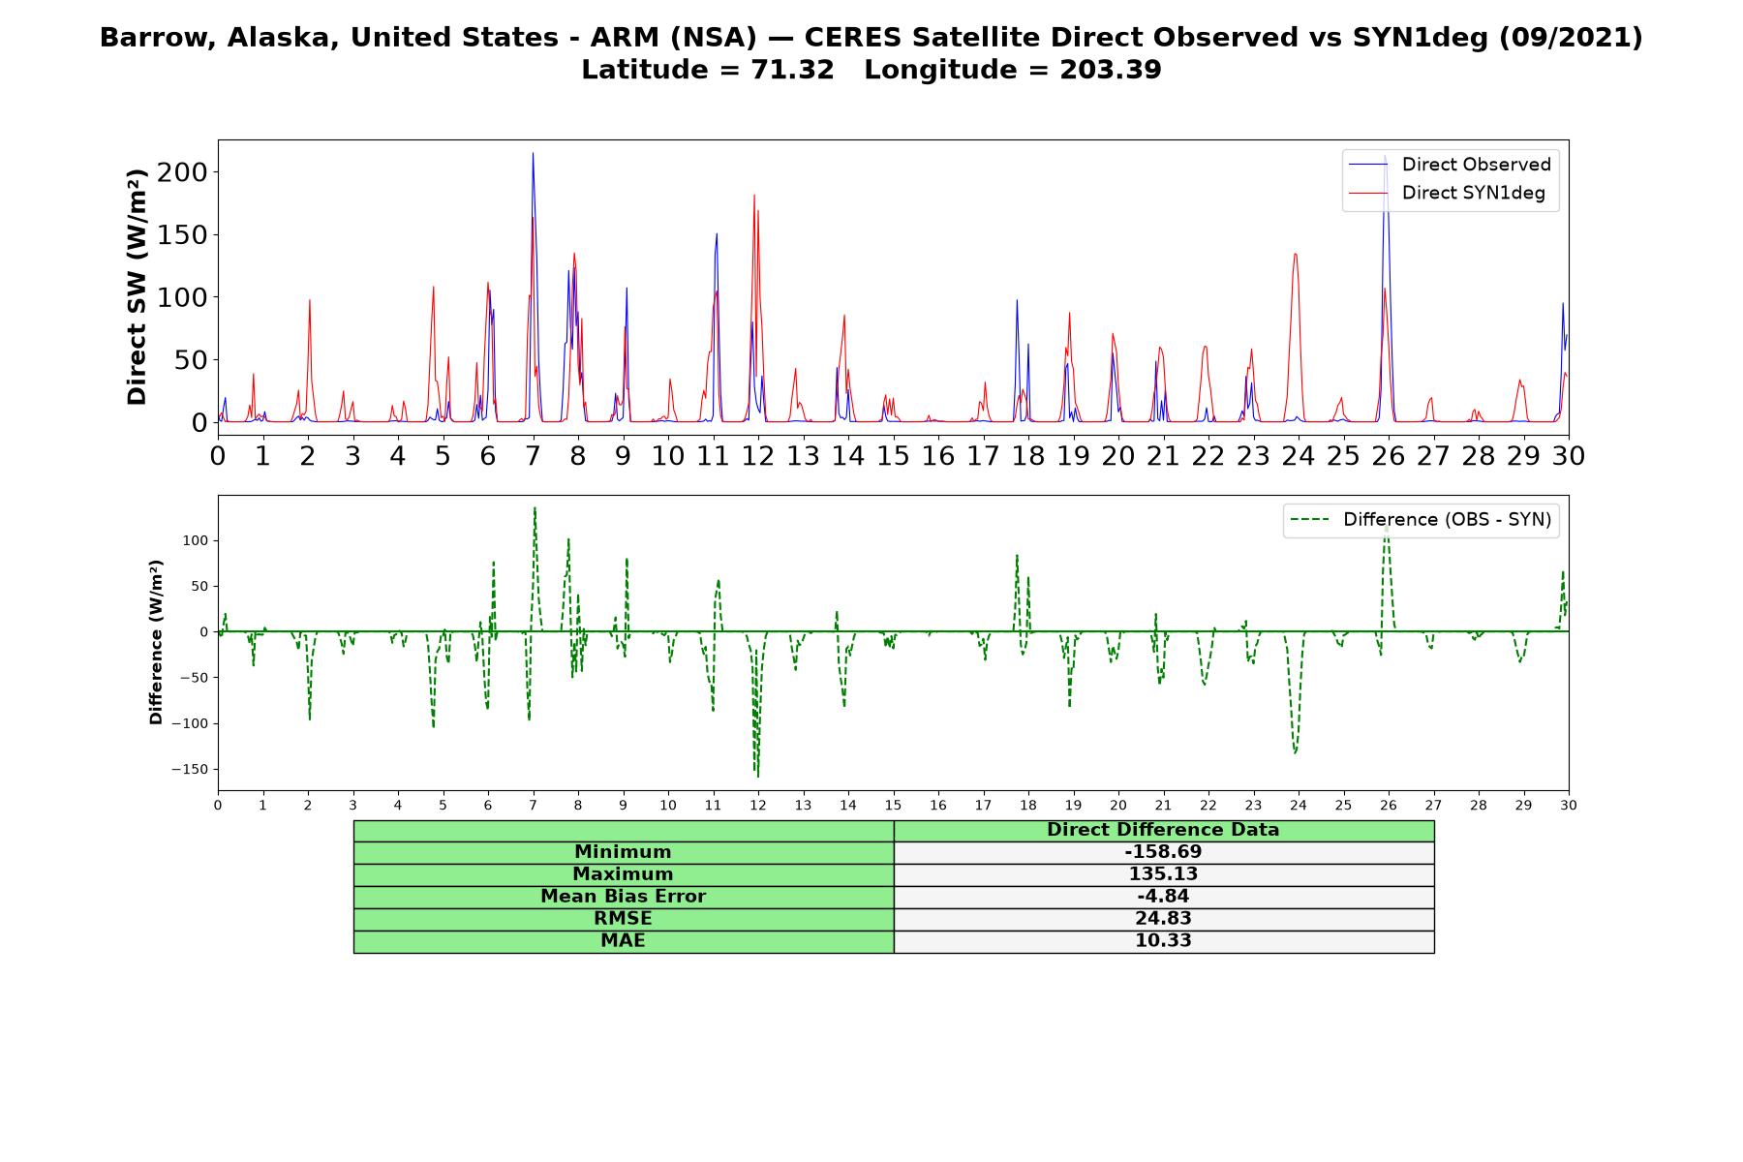Image resolution: width=1743 pixels, height=1162 pixels.
Task: Select the RMSE value 24.83 cell
Action: click(1163, 919)
